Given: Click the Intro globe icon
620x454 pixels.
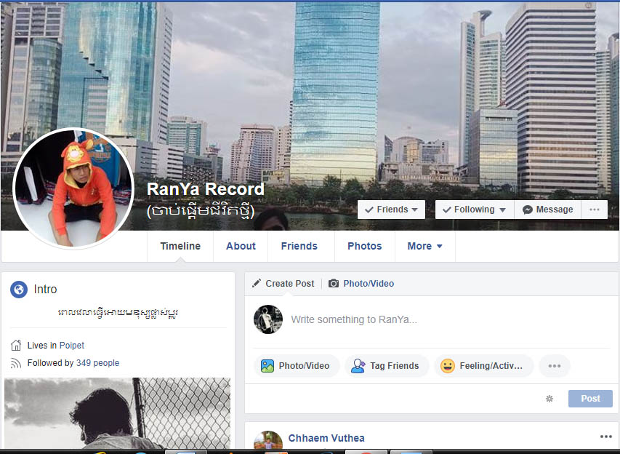Looking at the screenshot, I should tap(19, 290).
